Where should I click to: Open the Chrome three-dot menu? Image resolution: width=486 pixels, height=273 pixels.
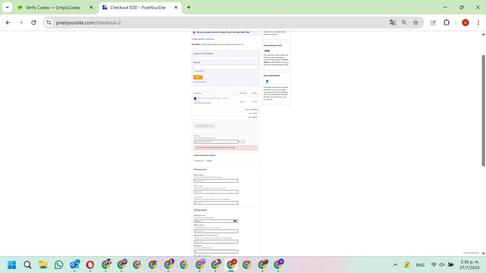478,23
